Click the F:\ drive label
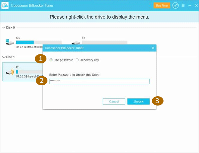The height and width of the screenshot is (153, 199). [x=83, y=38]
